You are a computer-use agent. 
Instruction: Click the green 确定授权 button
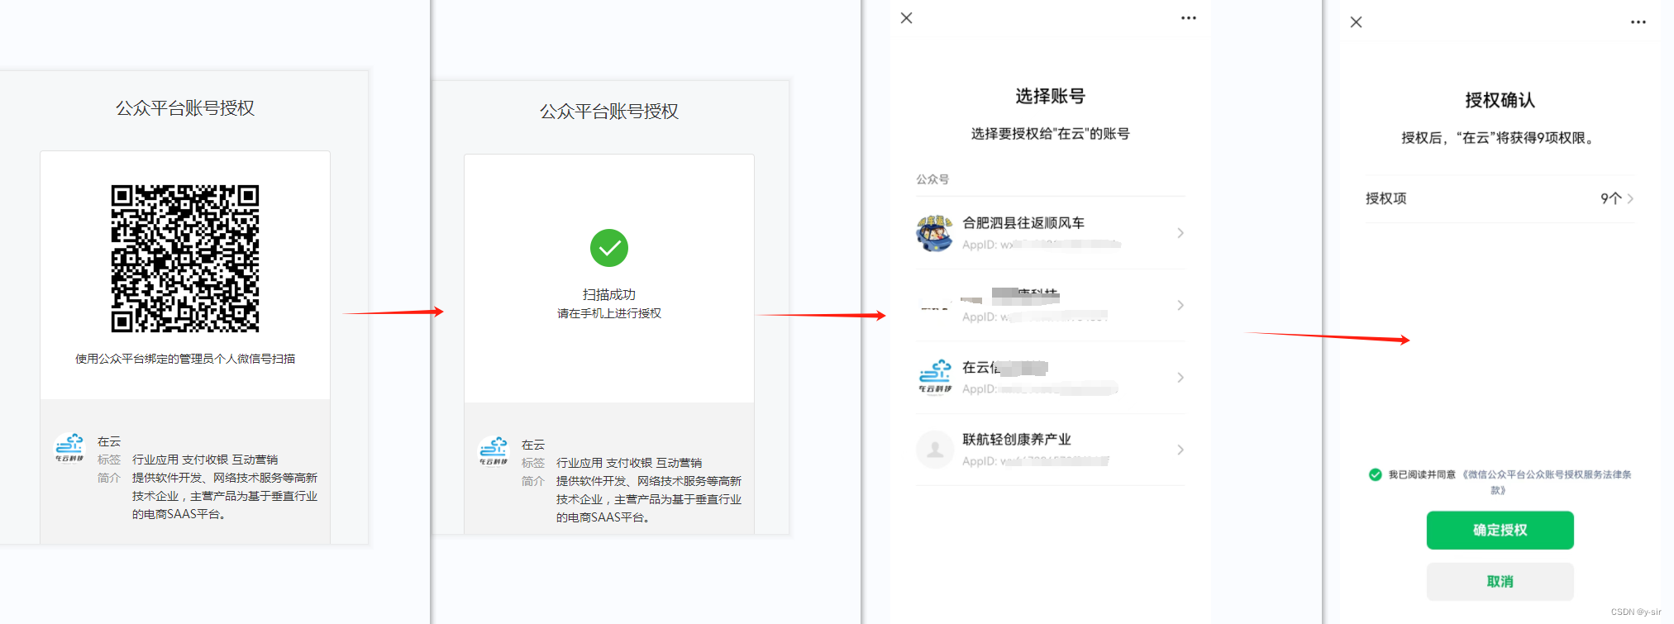pos(1500,530)
